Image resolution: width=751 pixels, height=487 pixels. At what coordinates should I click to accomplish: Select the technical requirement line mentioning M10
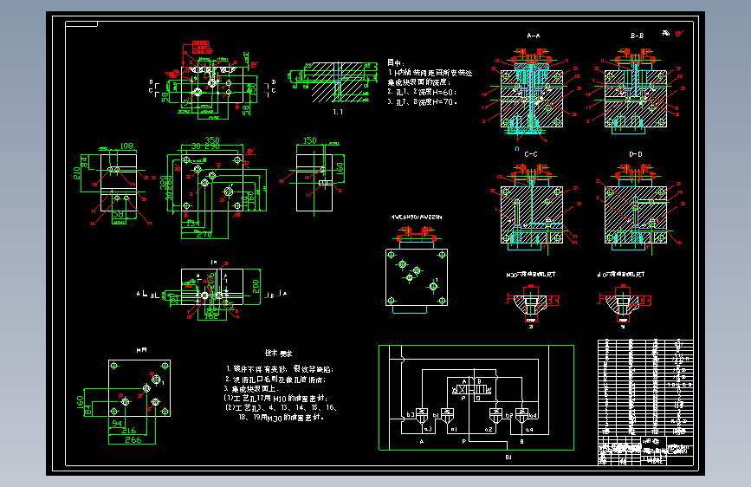[x=275, y=399]
